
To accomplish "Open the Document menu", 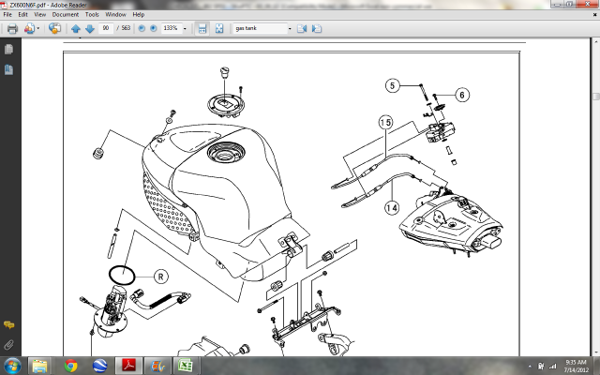I will 66,15.
